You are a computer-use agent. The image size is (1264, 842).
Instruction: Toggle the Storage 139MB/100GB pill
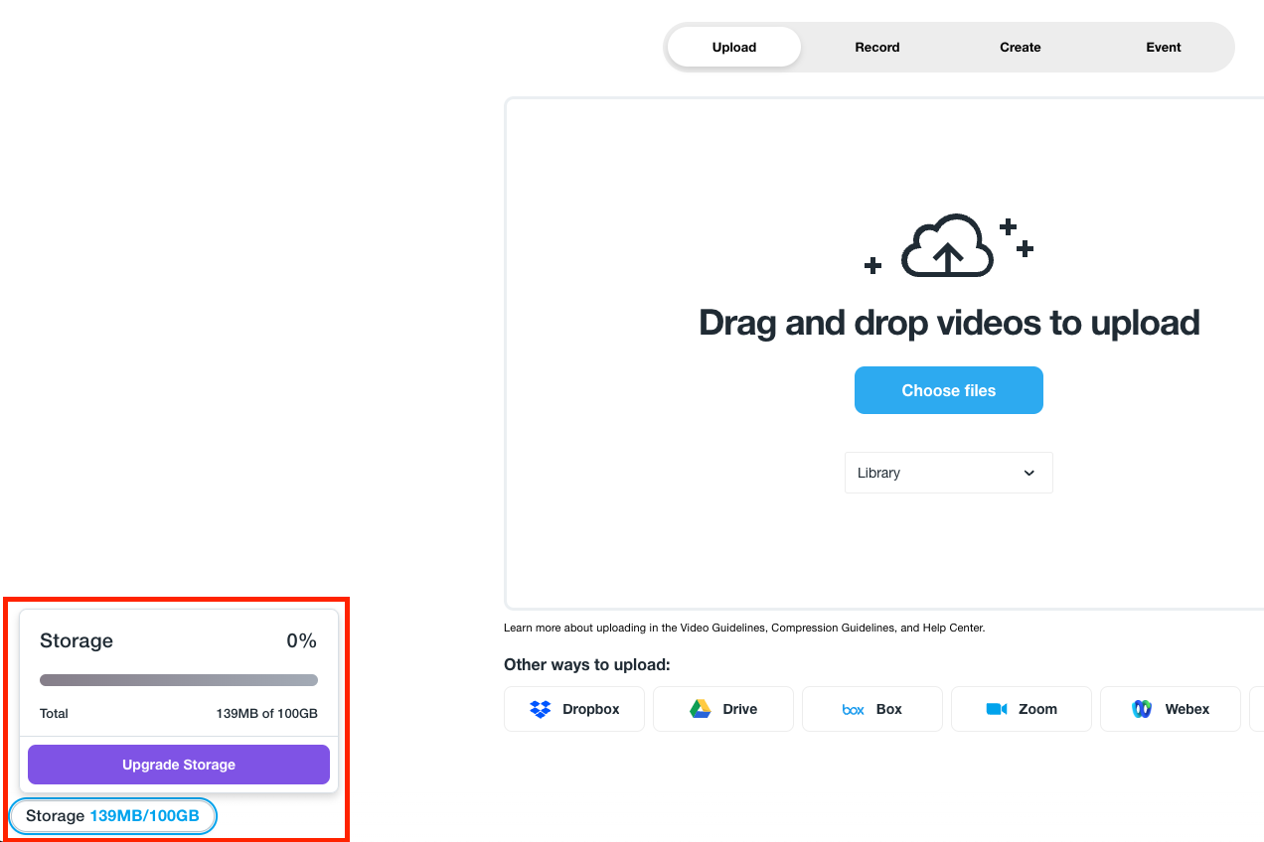click(112, 816)
